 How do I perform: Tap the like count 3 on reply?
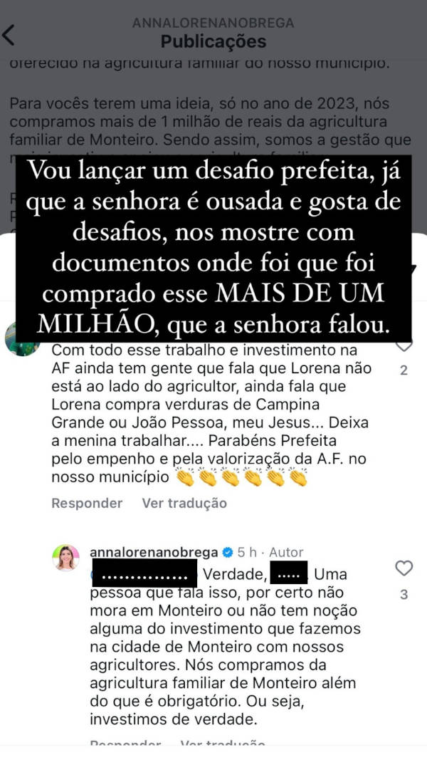coord(404,595)
